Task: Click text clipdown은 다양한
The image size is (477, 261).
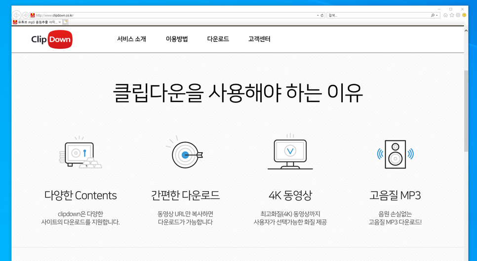Action: tap(80, 214)
